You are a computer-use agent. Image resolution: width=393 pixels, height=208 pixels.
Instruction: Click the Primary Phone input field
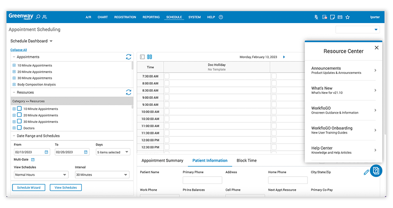click(203, 180)
